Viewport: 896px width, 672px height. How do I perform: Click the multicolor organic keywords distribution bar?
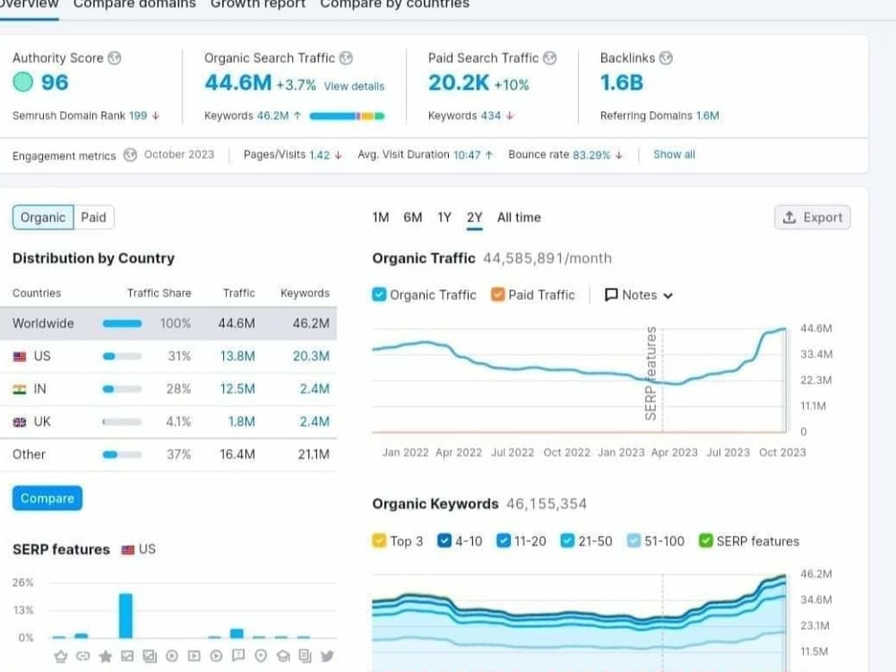(347, 116)
